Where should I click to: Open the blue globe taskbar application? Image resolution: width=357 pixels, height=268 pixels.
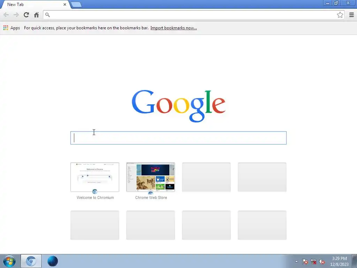(53, 261)
